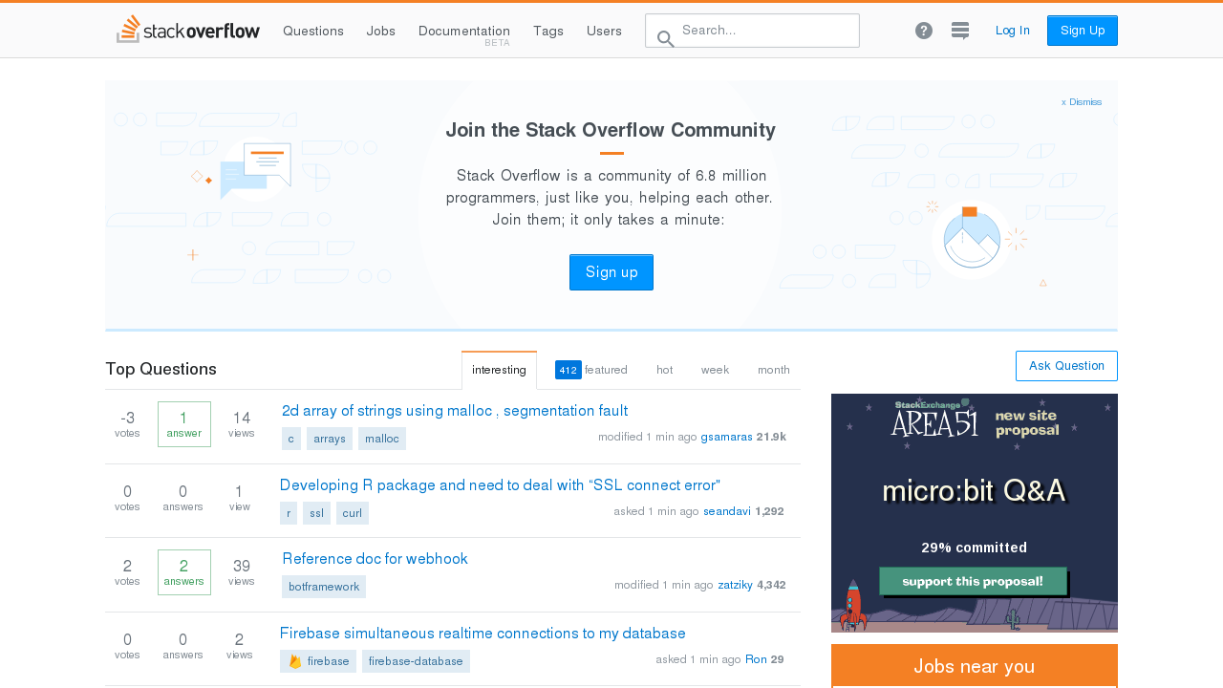Click the Ask Question button
This screenshot has width=1223, height=688.
(x=1066, y=366)
